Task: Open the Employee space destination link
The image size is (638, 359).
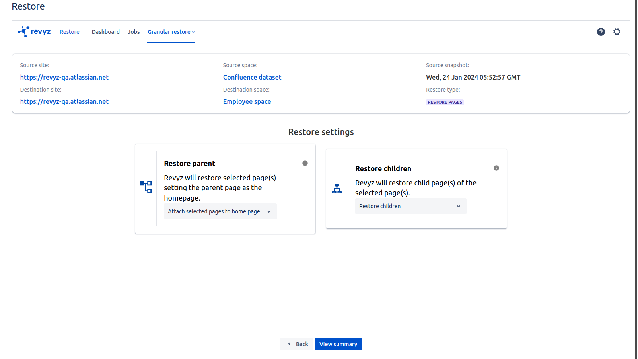Action: click(x=247, y=101)
